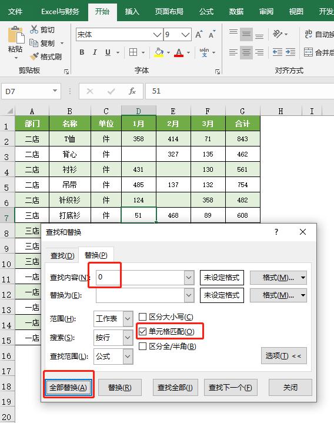This screenshot has width=334, height=423.
Task: Switch to the 数据 Data tab
Action: click(x=236, y=11)
